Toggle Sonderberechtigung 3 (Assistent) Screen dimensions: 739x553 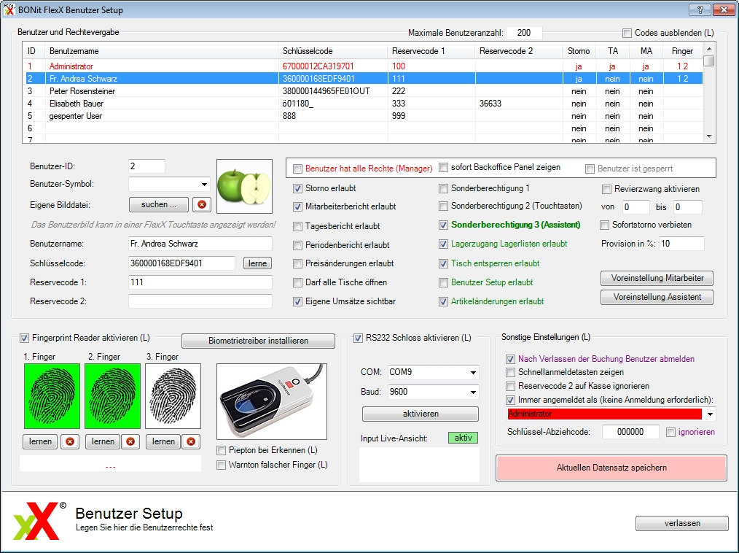443,225
